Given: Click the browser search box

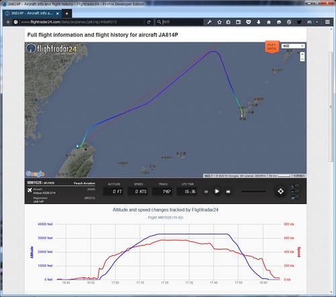Looking at the screenshot, I should pos(179,22).
